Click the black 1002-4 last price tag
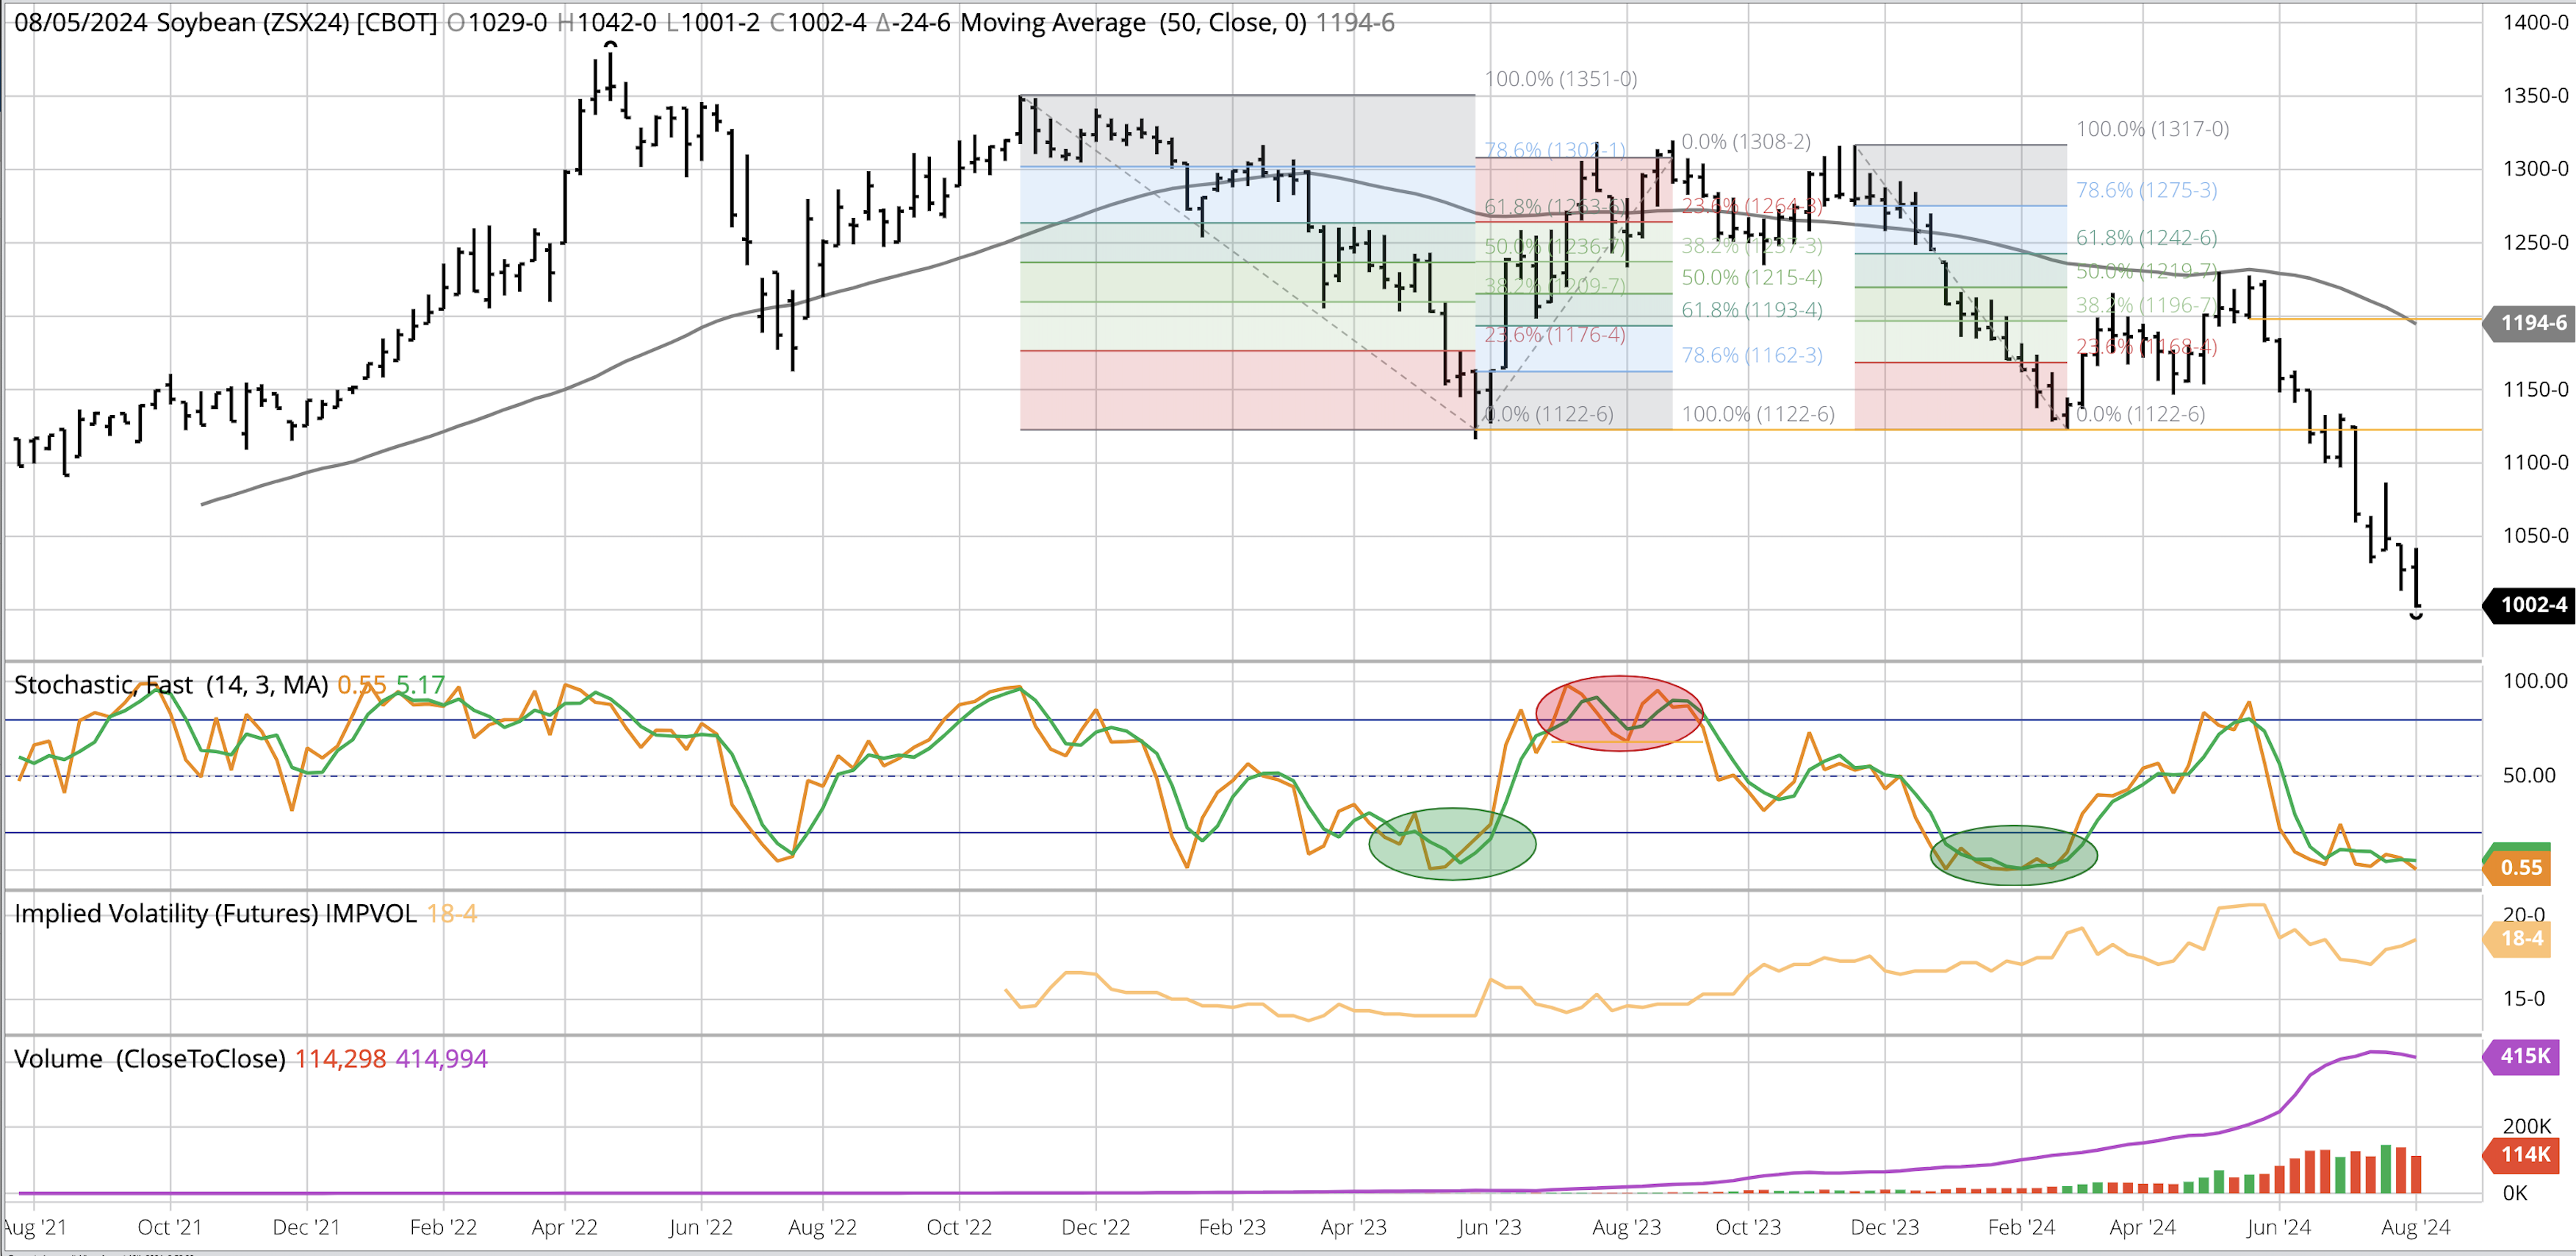This screenshot has height=1256, width=2576. click(2532, 605)
